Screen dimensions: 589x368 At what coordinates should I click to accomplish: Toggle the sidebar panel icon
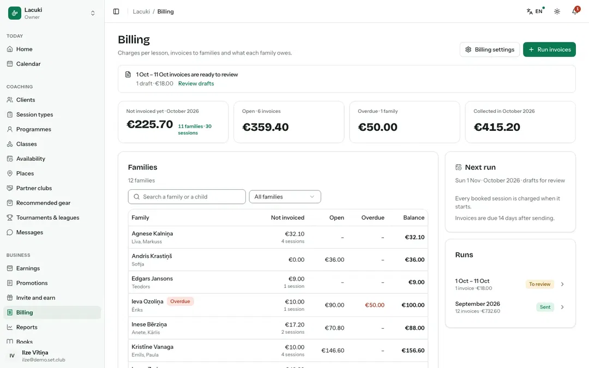tap(116, 11)
